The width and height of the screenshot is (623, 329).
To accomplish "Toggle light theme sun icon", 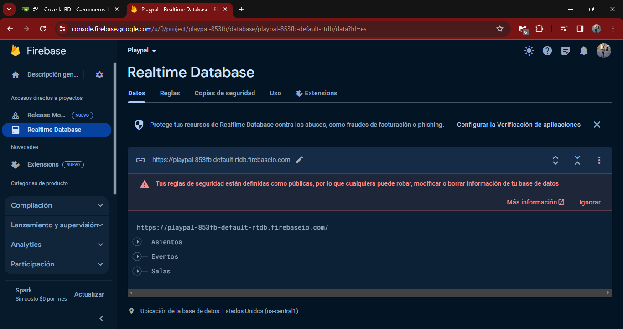I will tap(529, 51).
